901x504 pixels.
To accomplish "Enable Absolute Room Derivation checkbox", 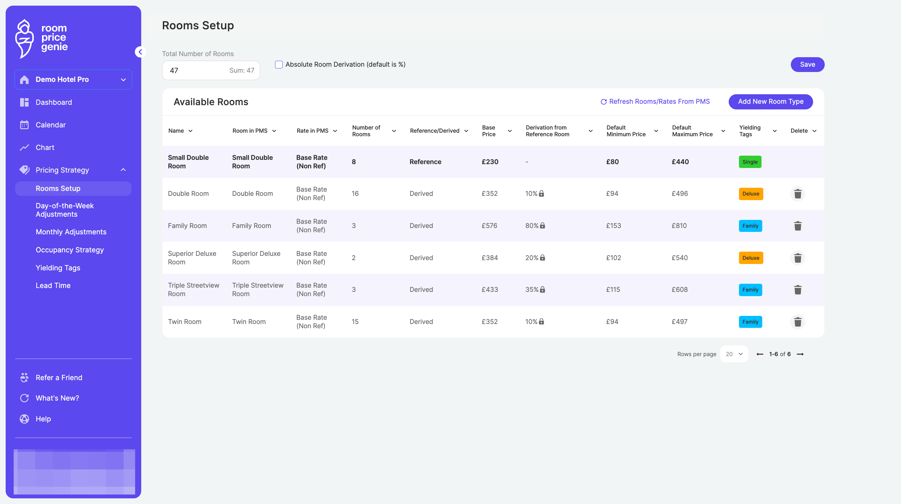I will click(x=279, y=65).
